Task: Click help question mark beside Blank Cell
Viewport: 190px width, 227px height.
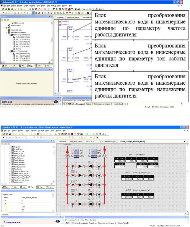Action: pyautogui.click(x=56, y=102)
